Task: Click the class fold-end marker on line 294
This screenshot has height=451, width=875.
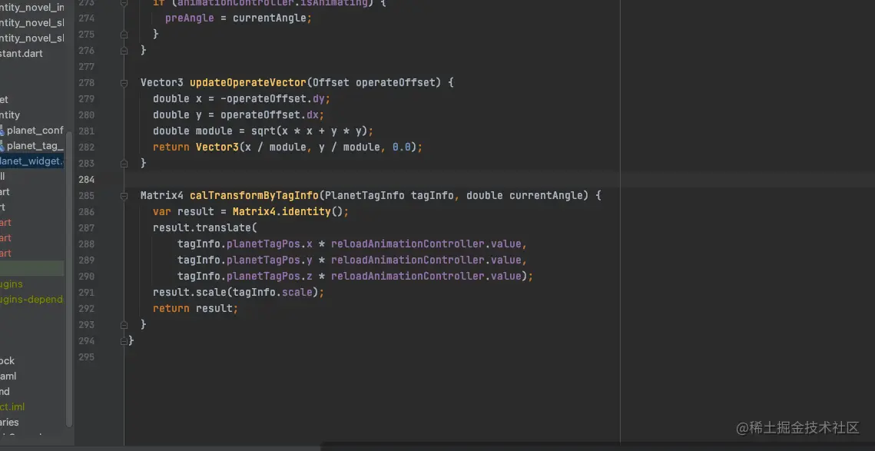Action: tap(124, 340)
